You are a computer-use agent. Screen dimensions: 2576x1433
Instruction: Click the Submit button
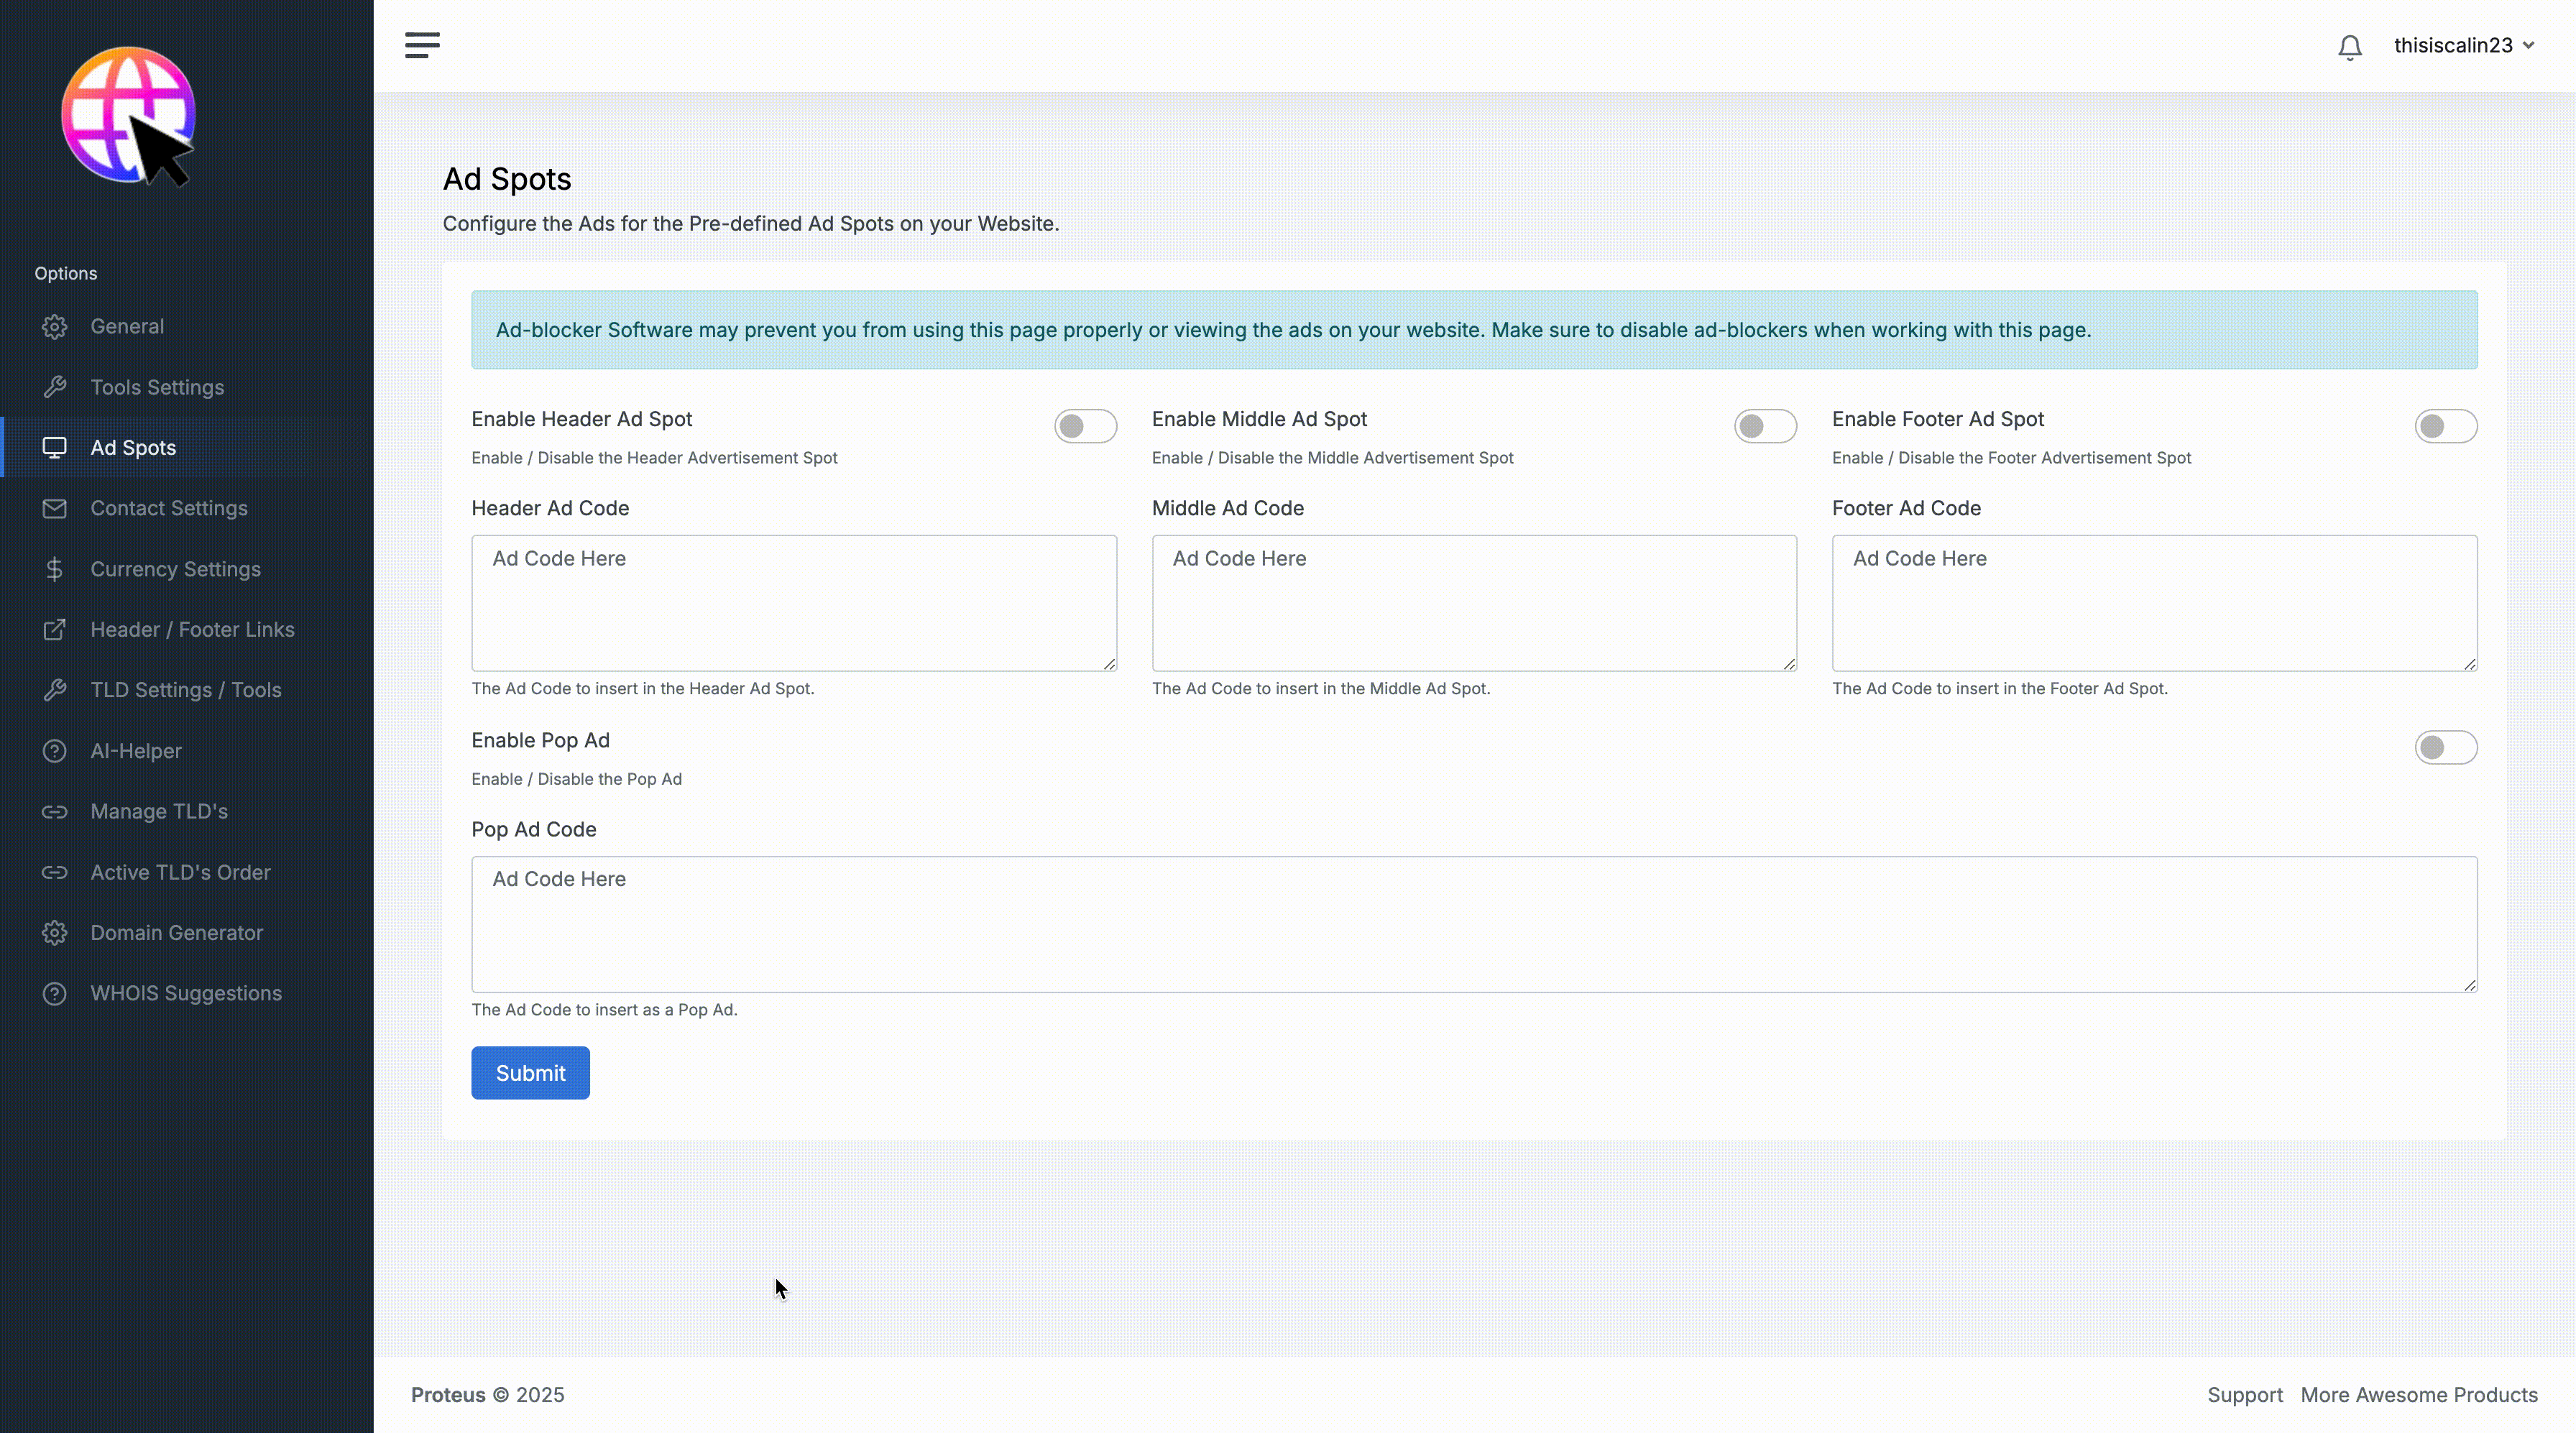point(529,1072)
